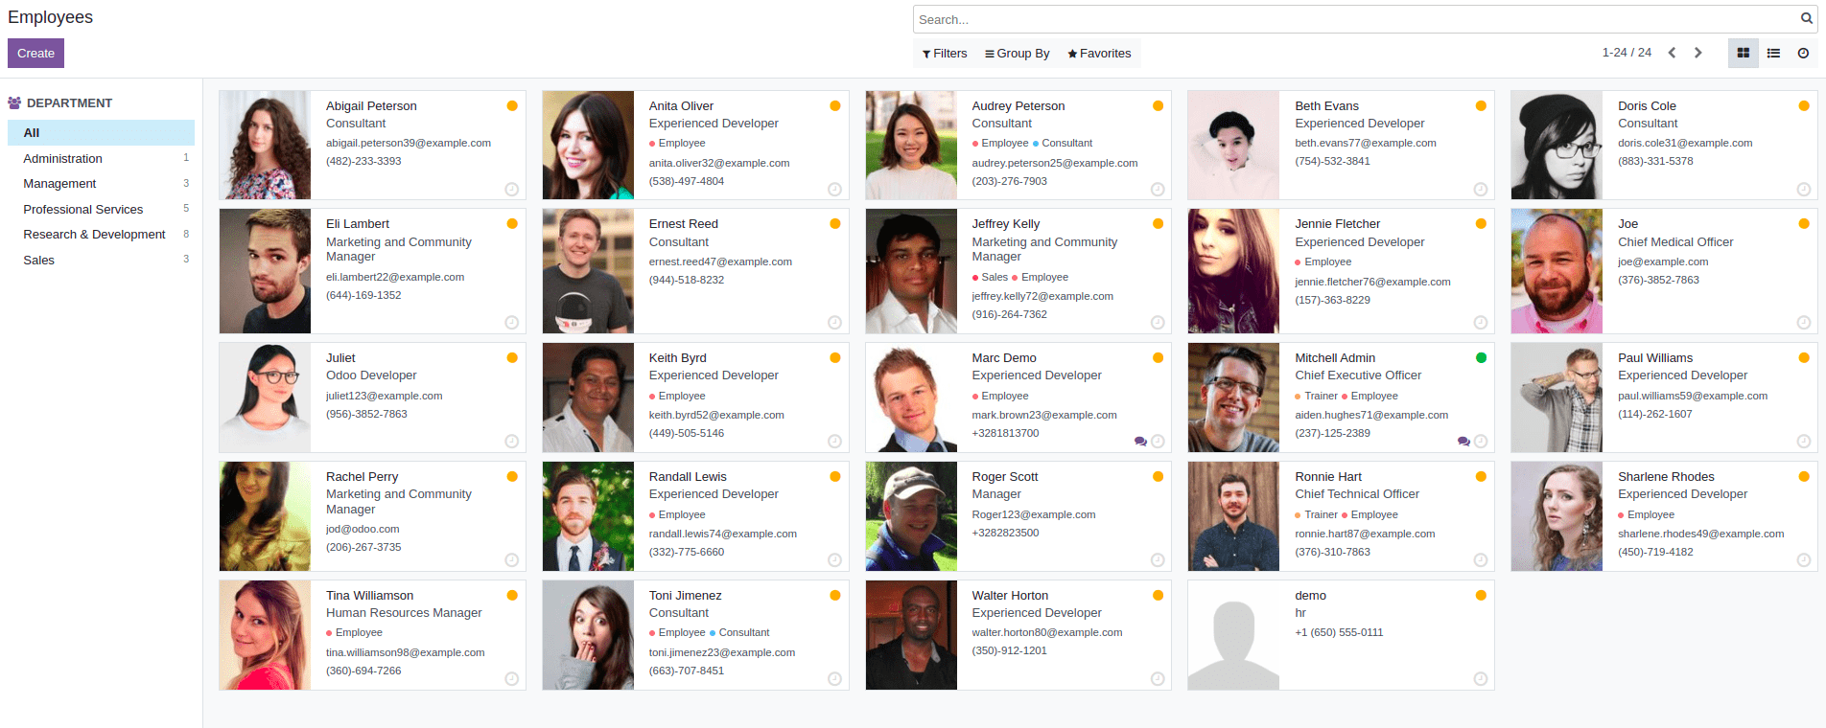
Task: Click into the Search field
Action: 1352,19
